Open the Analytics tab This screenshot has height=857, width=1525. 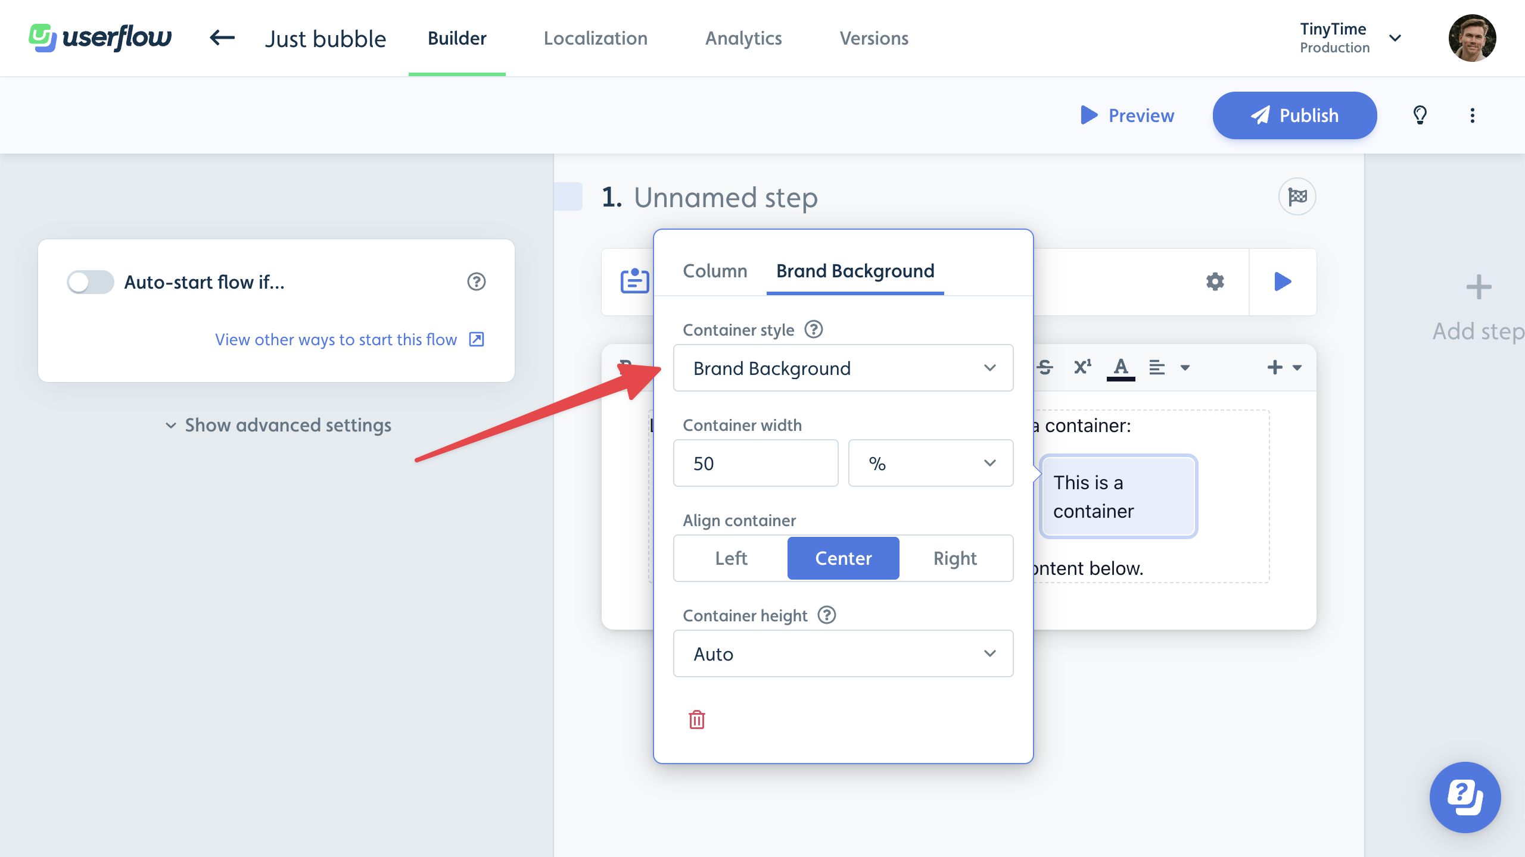pos(743,38)
